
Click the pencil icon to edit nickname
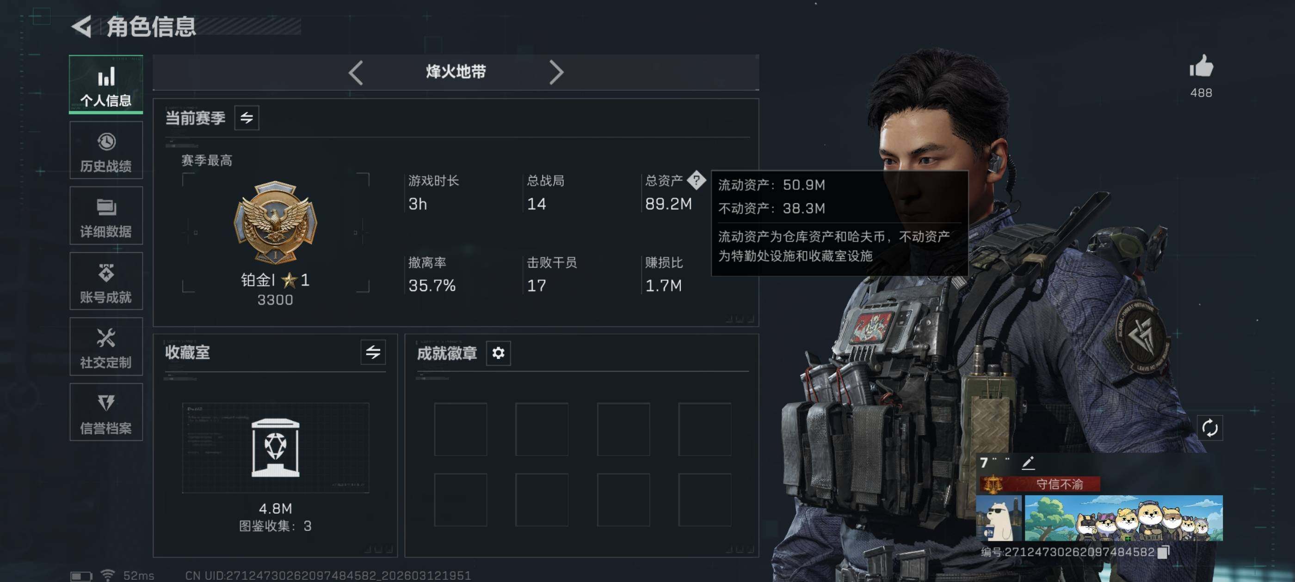[x=1028, y=462]
